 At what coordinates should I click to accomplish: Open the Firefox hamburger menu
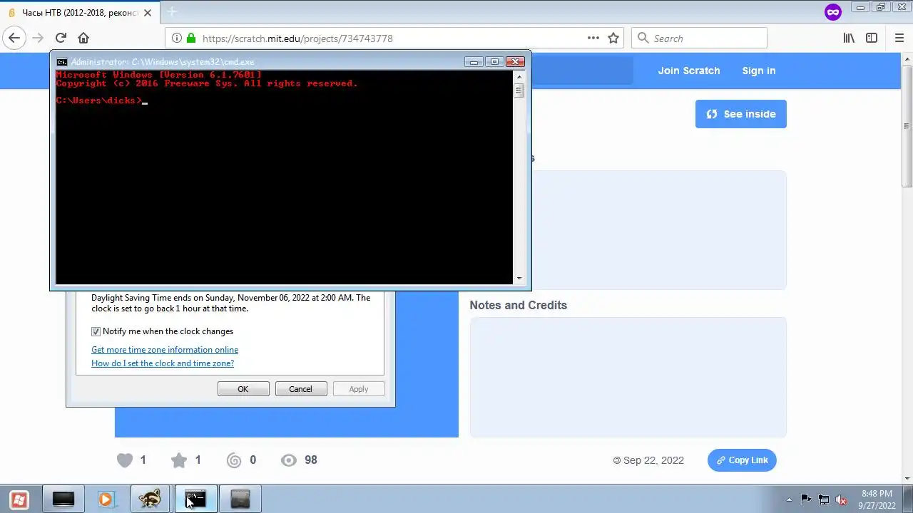pos(899,38)
